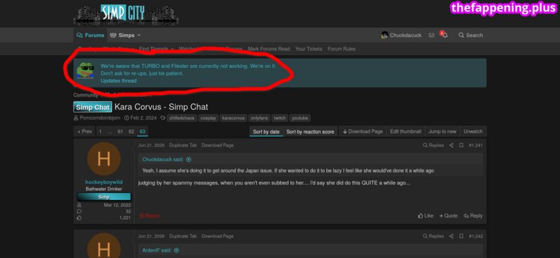This screenshot has height=258, width=560.
Task: Open Replies for post #1,242
Action: [x=433, y=236]
